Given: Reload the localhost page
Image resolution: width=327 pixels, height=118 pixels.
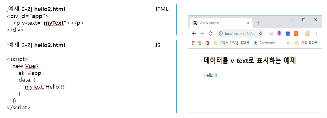Looking at the screenshot, I should click(x=210, y=34).
